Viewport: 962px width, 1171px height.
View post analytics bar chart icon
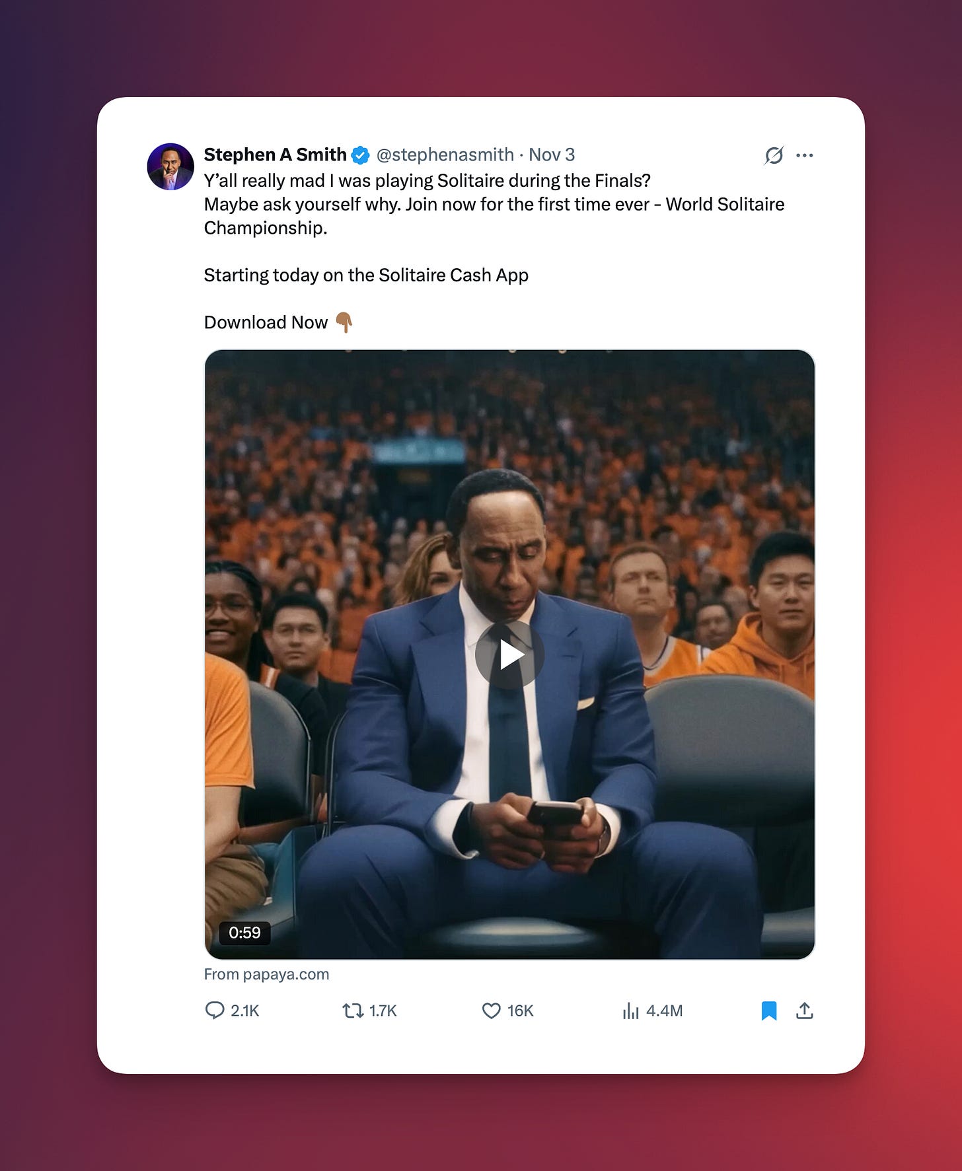630,1011
